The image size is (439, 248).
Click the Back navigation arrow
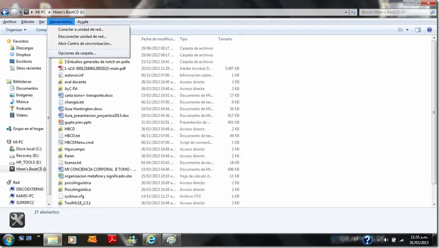click(5, 12)
